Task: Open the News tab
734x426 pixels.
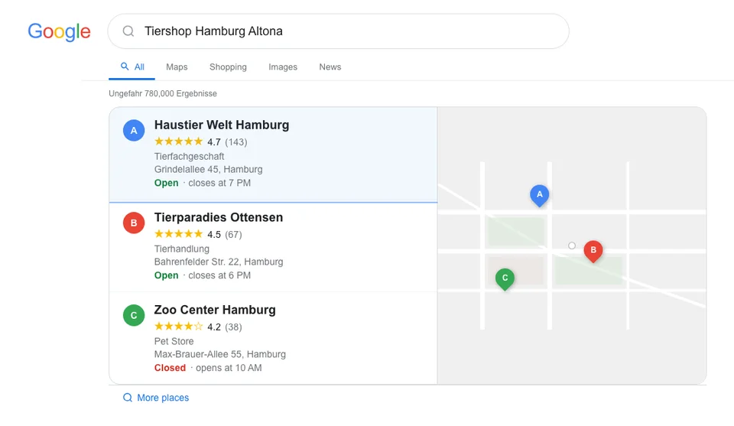Action: pyautogui.click(x=330, y=67)
